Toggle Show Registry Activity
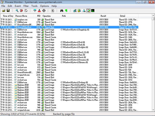 pos(75,11)
